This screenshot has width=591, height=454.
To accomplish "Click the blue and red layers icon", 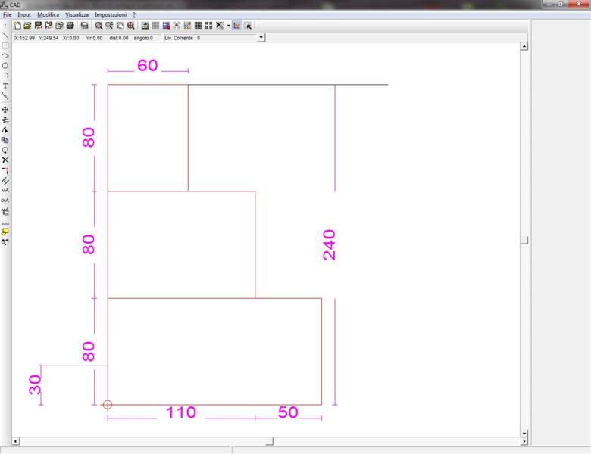I will 166,26.
